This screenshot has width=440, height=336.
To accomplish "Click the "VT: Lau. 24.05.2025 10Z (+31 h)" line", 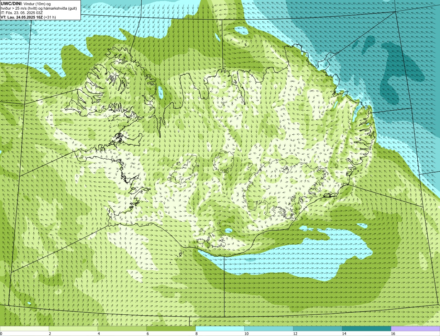I will click(28, 17).
